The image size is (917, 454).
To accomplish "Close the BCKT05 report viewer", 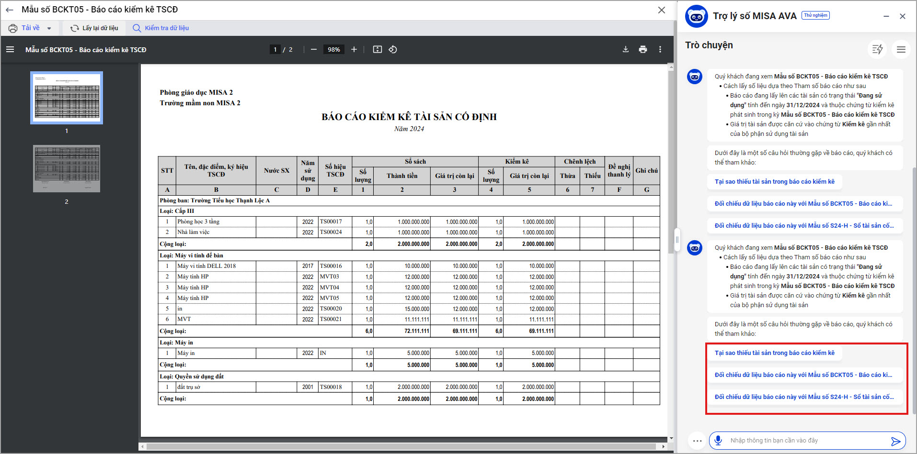I will click(662, 10).
